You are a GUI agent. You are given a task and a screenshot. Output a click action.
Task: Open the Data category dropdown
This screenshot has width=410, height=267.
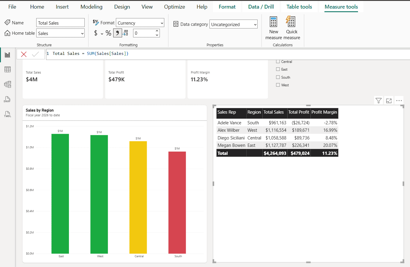click(x=234, y=24)
